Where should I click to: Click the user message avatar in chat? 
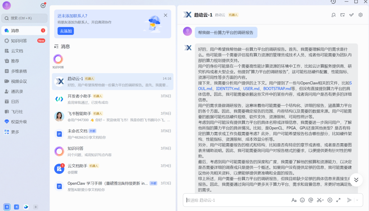tap(188, 31)
